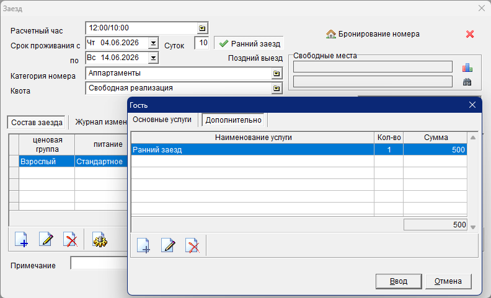491x298 pixels.
Task: Open the end date 14.06.2026 calendar dropdown
Action: point(153,58)
